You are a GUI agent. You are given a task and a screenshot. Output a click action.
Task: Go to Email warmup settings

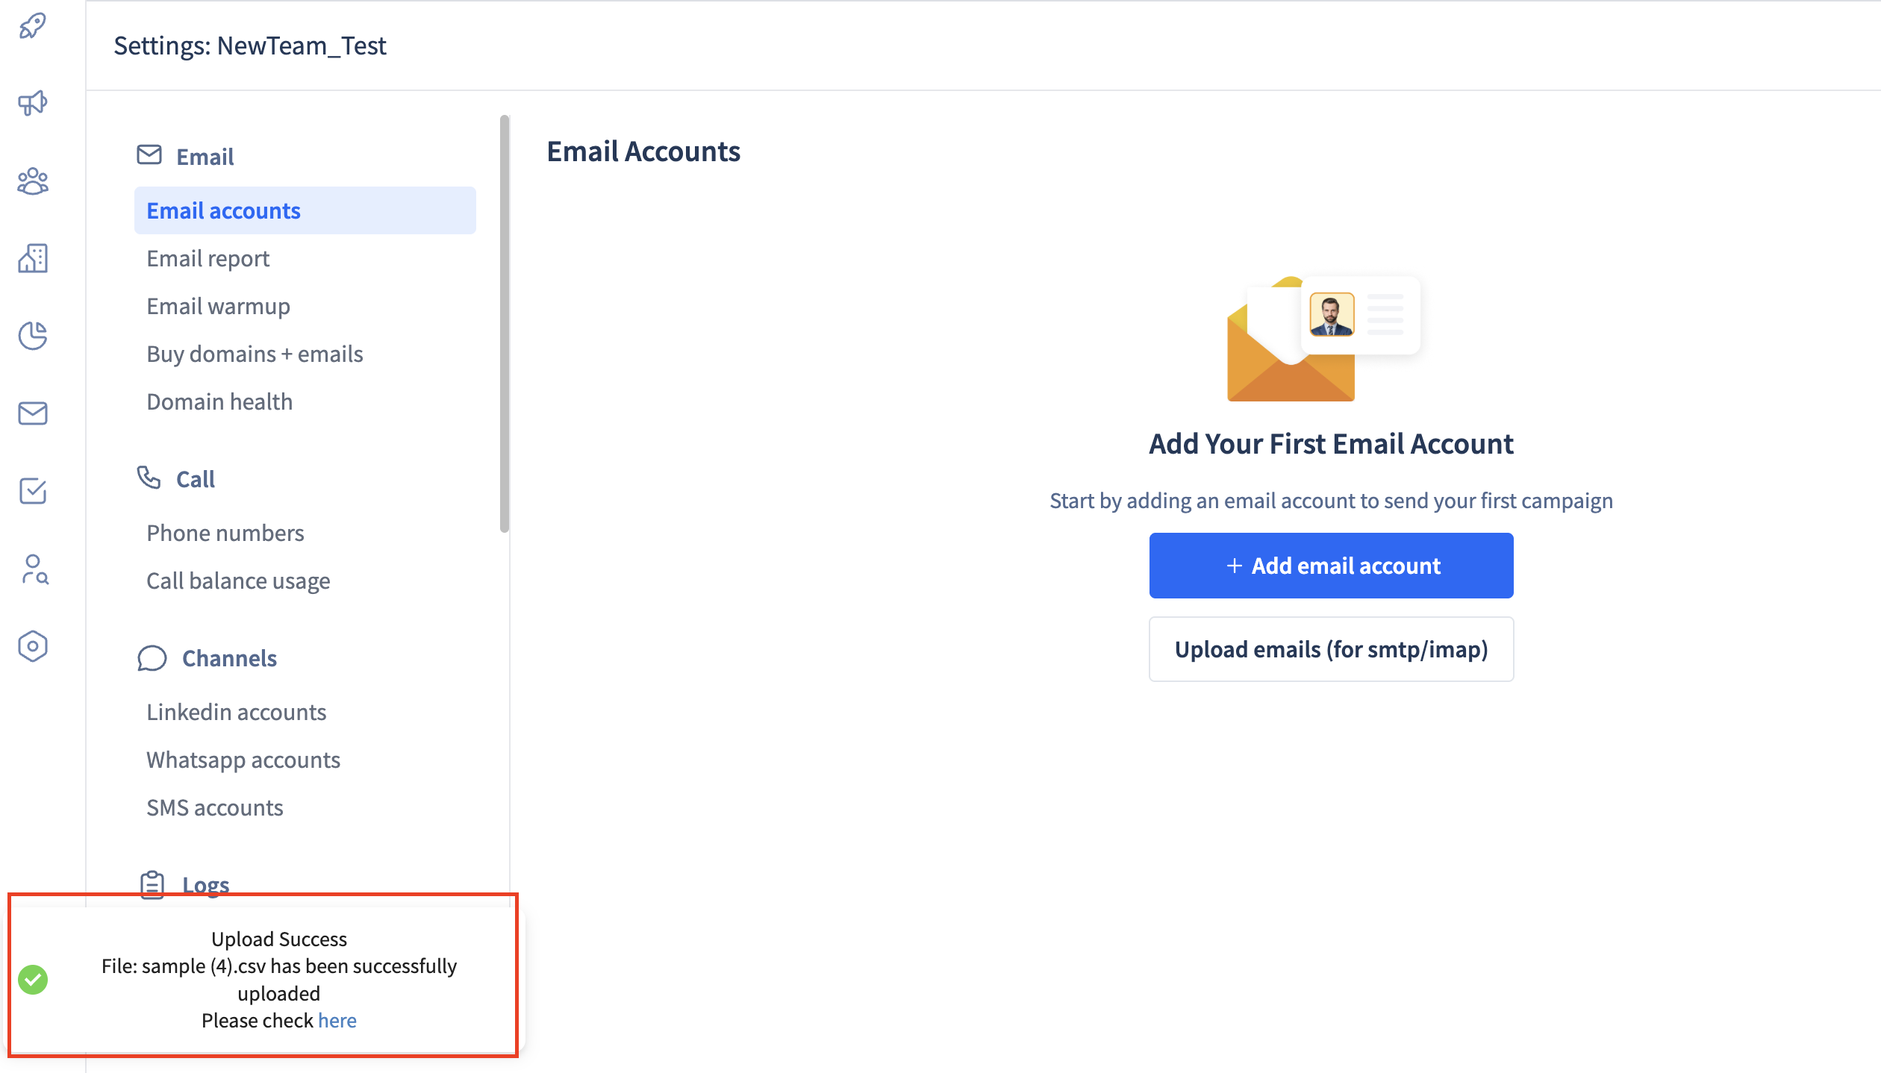point(218,306)
